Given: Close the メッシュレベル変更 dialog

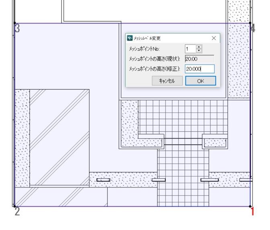Looking at the screenshot, I should pos(214,38).
